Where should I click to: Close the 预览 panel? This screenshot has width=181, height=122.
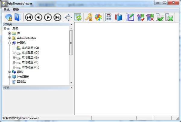[71, 88]
